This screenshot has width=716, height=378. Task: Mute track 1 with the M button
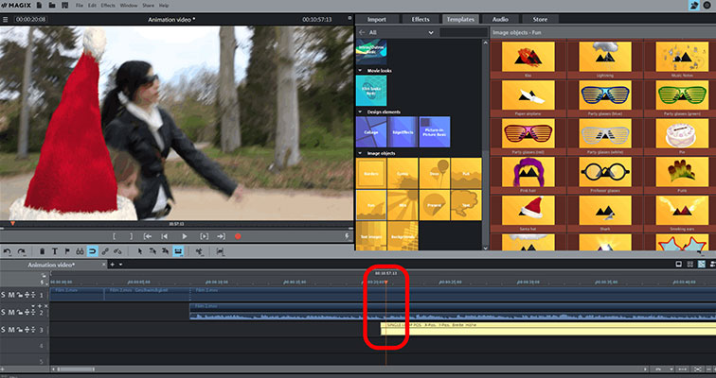click(12, 295)
